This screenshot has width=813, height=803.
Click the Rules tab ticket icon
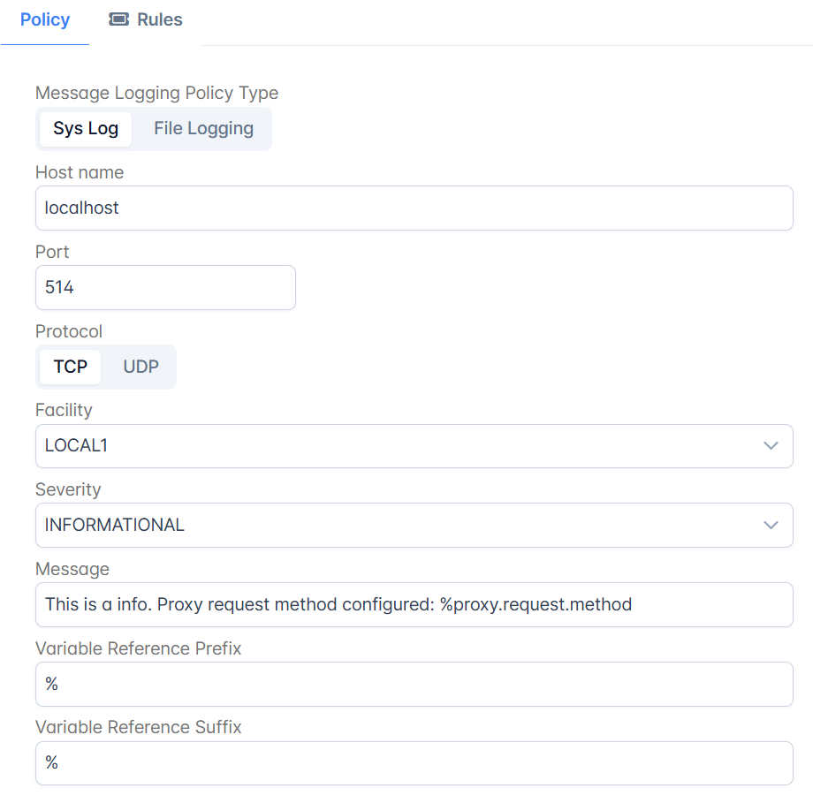[x=118, y=19]
